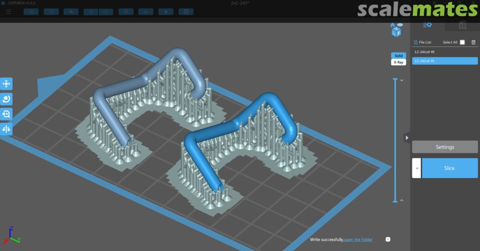Tick the Select All checkbox
The image size is (480, 251).
point(462,42)
